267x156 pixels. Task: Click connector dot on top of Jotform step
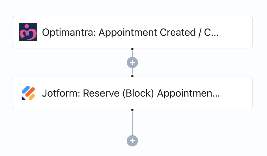[132, 76]
